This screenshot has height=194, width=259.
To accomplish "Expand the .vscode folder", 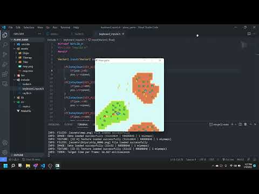I will [27, 44].
